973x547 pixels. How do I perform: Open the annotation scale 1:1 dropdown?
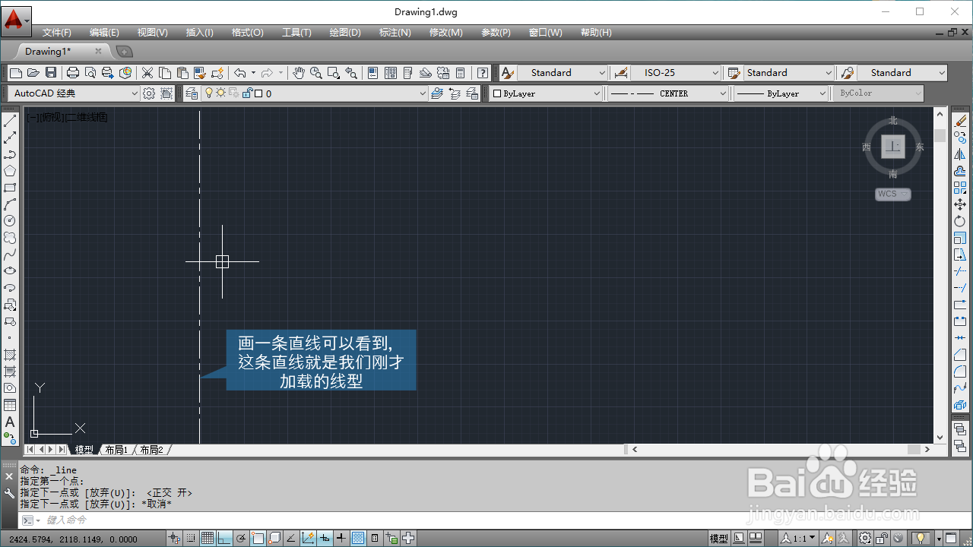797,539
